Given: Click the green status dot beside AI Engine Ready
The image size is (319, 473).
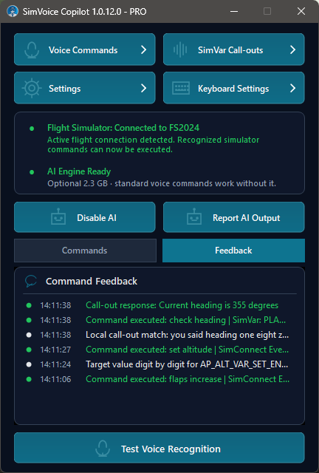Looking at the screenshot, I should [x=32, y=172].
